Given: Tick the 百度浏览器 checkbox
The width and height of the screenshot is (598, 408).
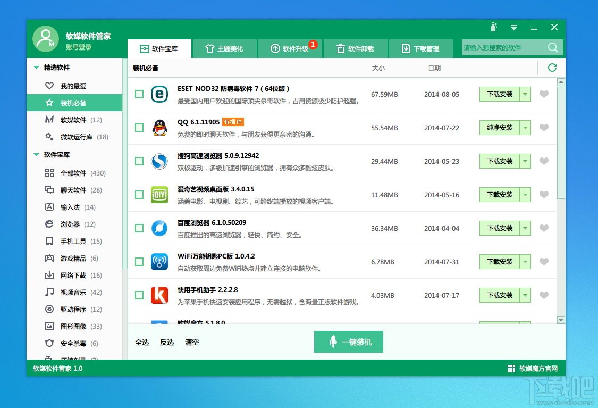Looking at the screenshot, I should coord(139,228).
